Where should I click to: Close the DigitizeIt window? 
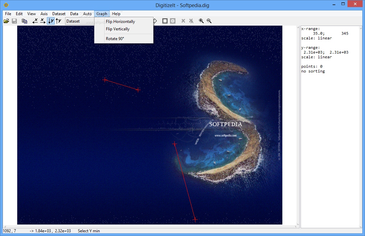pyautogui.click(x=355, y=4)
